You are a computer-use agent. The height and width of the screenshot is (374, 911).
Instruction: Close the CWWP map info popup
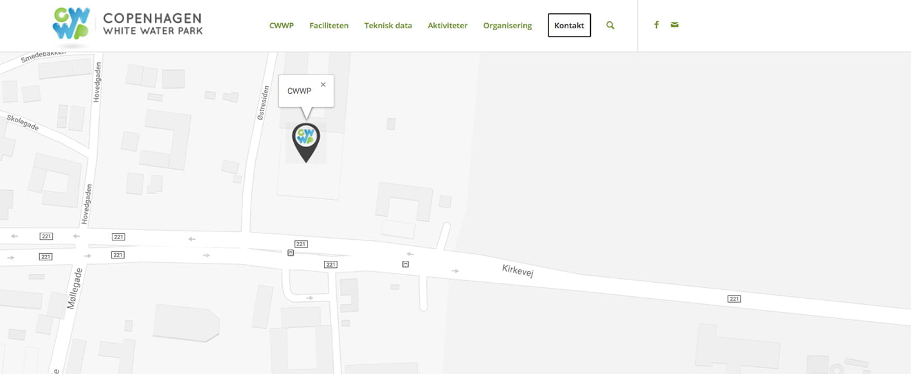(x=323, y=84)
